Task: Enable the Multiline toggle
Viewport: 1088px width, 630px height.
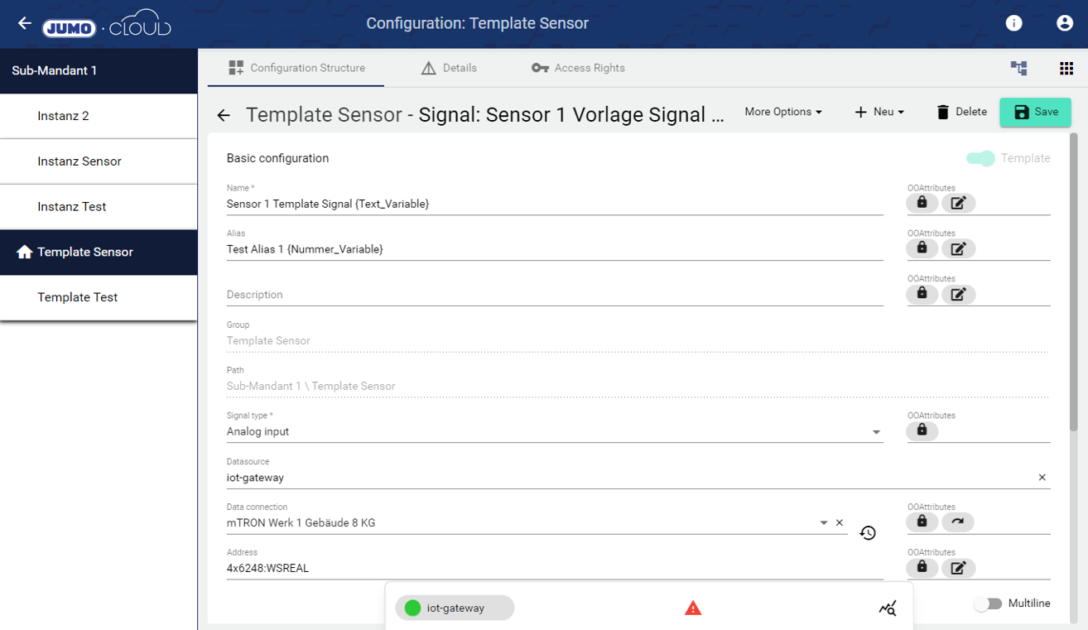Action: tap(988, 604)
